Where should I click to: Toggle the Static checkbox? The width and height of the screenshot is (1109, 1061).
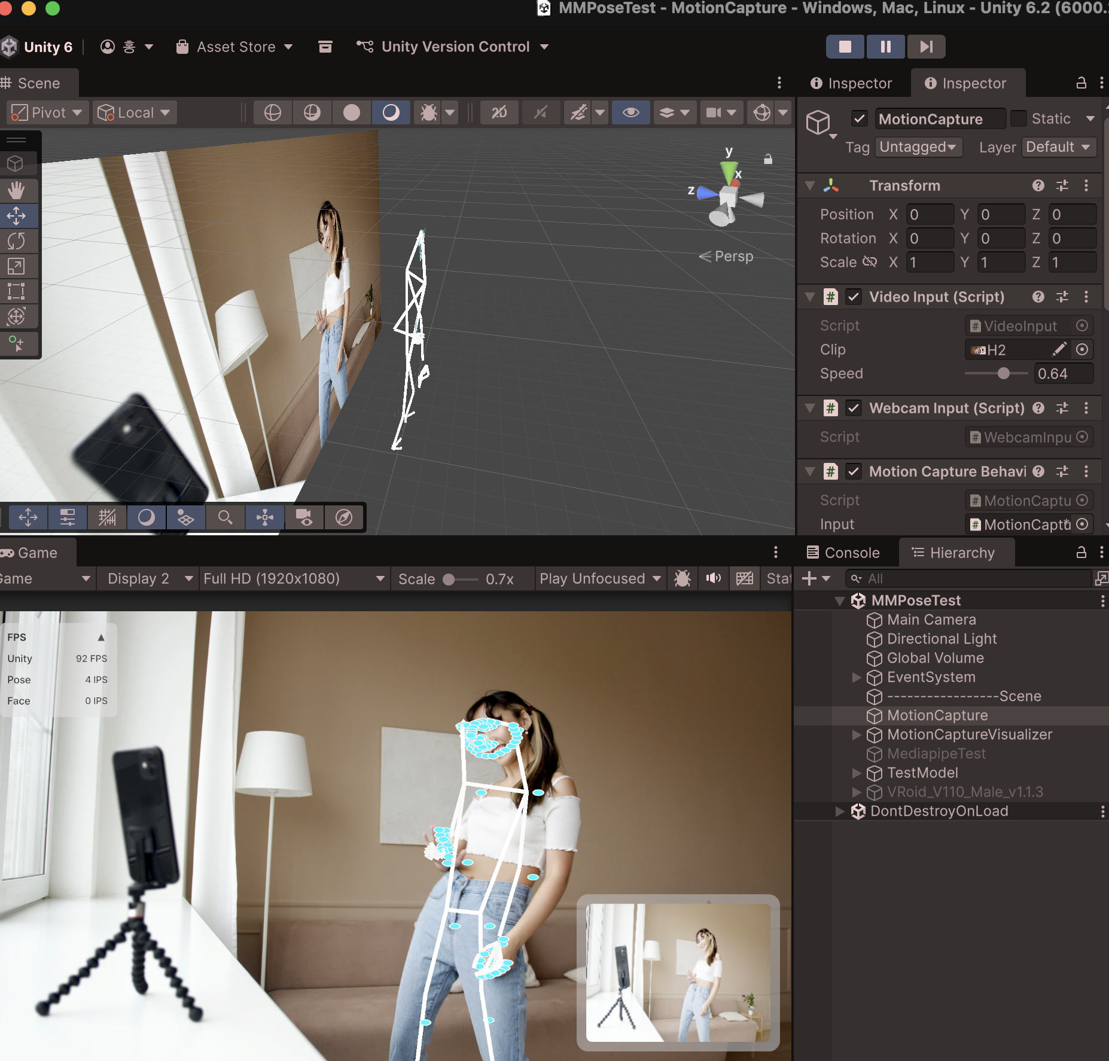[1018, 118]
